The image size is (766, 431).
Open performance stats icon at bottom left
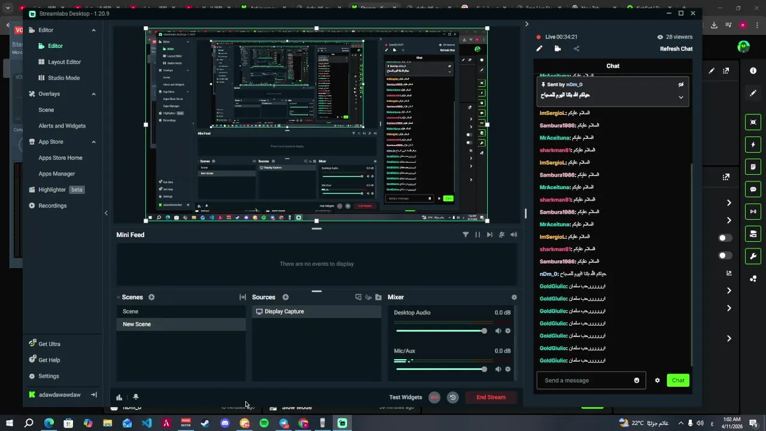119,397
